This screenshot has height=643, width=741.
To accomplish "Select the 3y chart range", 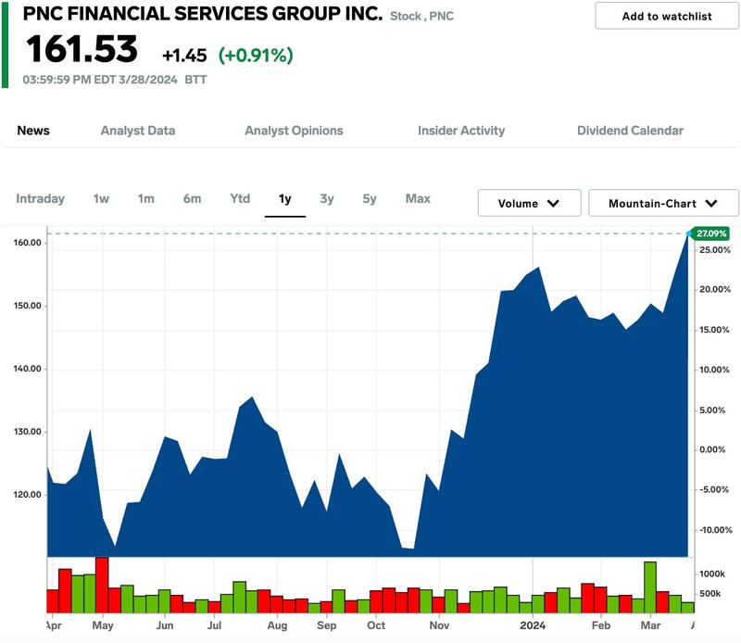I will [x=327, y=198].
